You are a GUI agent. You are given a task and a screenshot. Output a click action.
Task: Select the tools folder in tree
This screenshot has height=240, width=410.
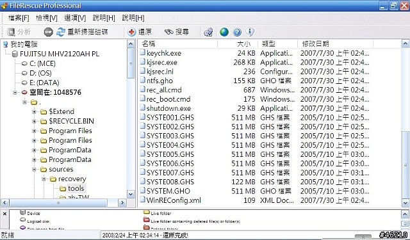coord(76,189)
